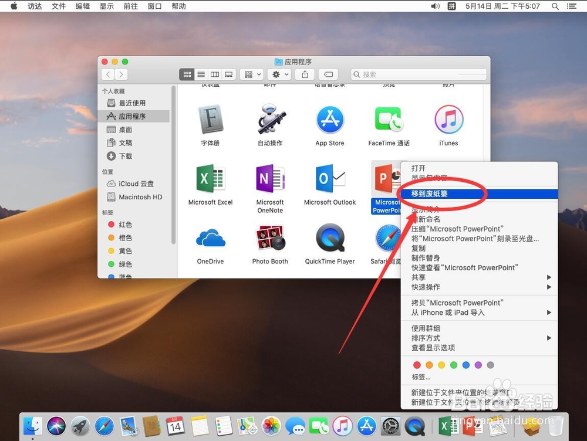Click the volume icon in the menu bar
This screenshot has width=587, height=441.
[436, 6]
